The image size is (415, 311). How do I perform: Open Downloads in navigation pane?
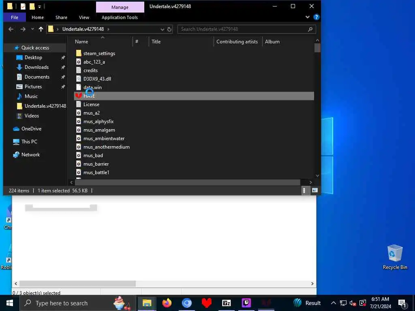pos(36,67)
